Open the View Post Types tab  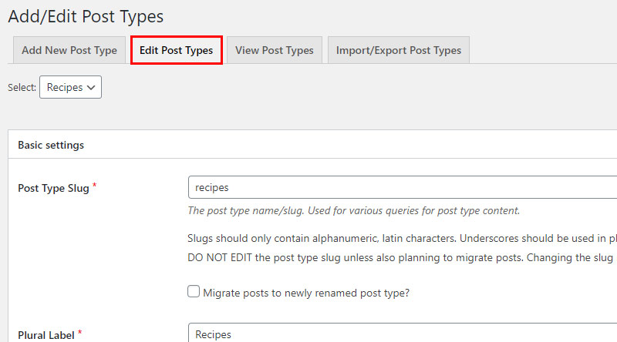(x=275, y=50)
